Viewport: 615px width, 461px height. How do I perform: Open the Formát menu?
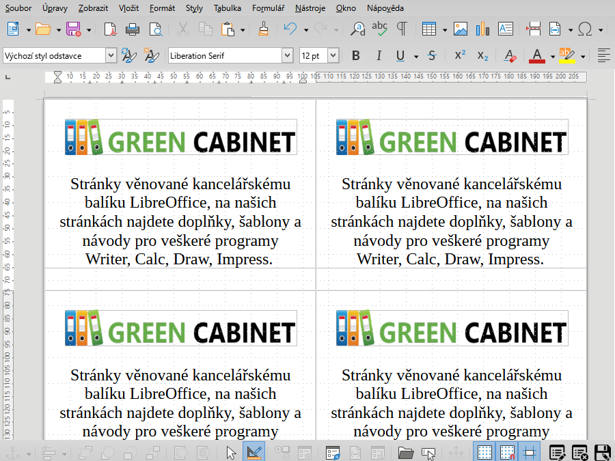pyautogui.click(x=162, y=8)
